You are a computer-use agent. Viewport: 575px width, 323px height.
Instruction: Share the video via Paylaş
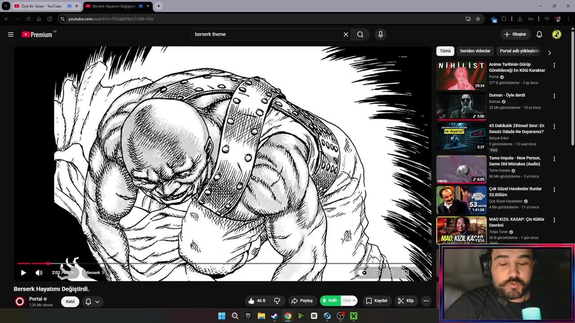point(302,301)
